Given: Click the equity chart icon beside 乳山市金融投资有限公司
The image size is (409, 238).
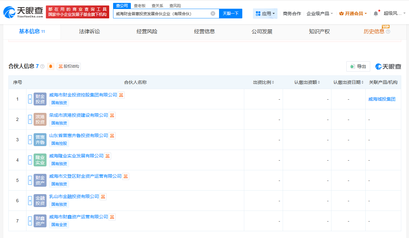Looking at the screenshot, I should pos(103,196).
